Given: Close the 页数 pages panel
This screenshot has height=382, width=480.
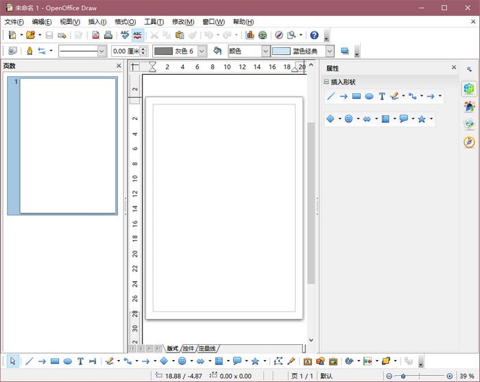Looking at the screenshot, I should click(x=119, y=67).
